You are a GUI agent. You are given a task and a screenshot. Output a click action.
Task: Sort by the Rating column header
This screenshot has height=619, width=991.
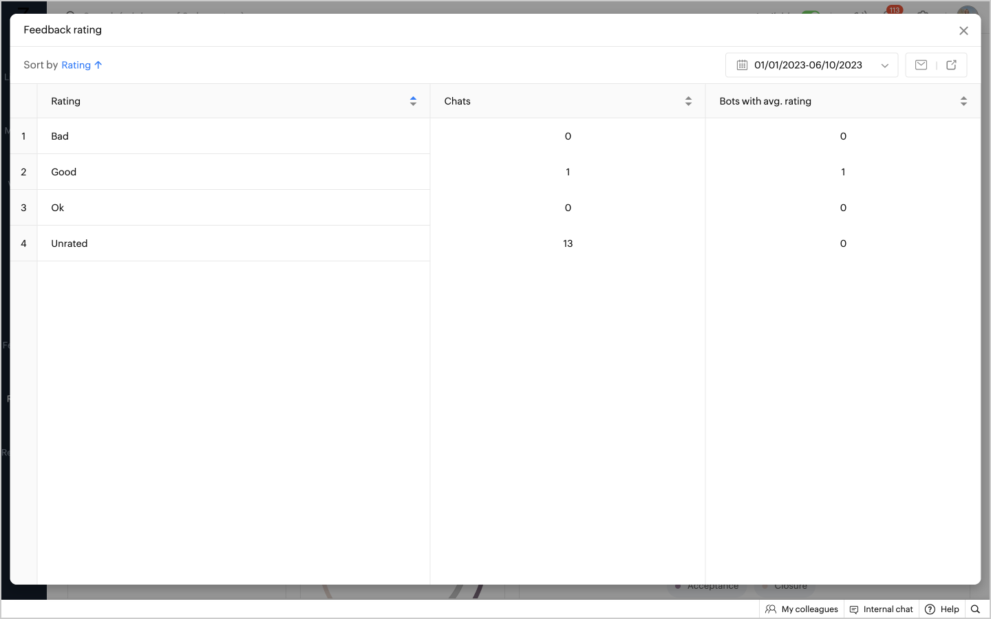(413, 101)
